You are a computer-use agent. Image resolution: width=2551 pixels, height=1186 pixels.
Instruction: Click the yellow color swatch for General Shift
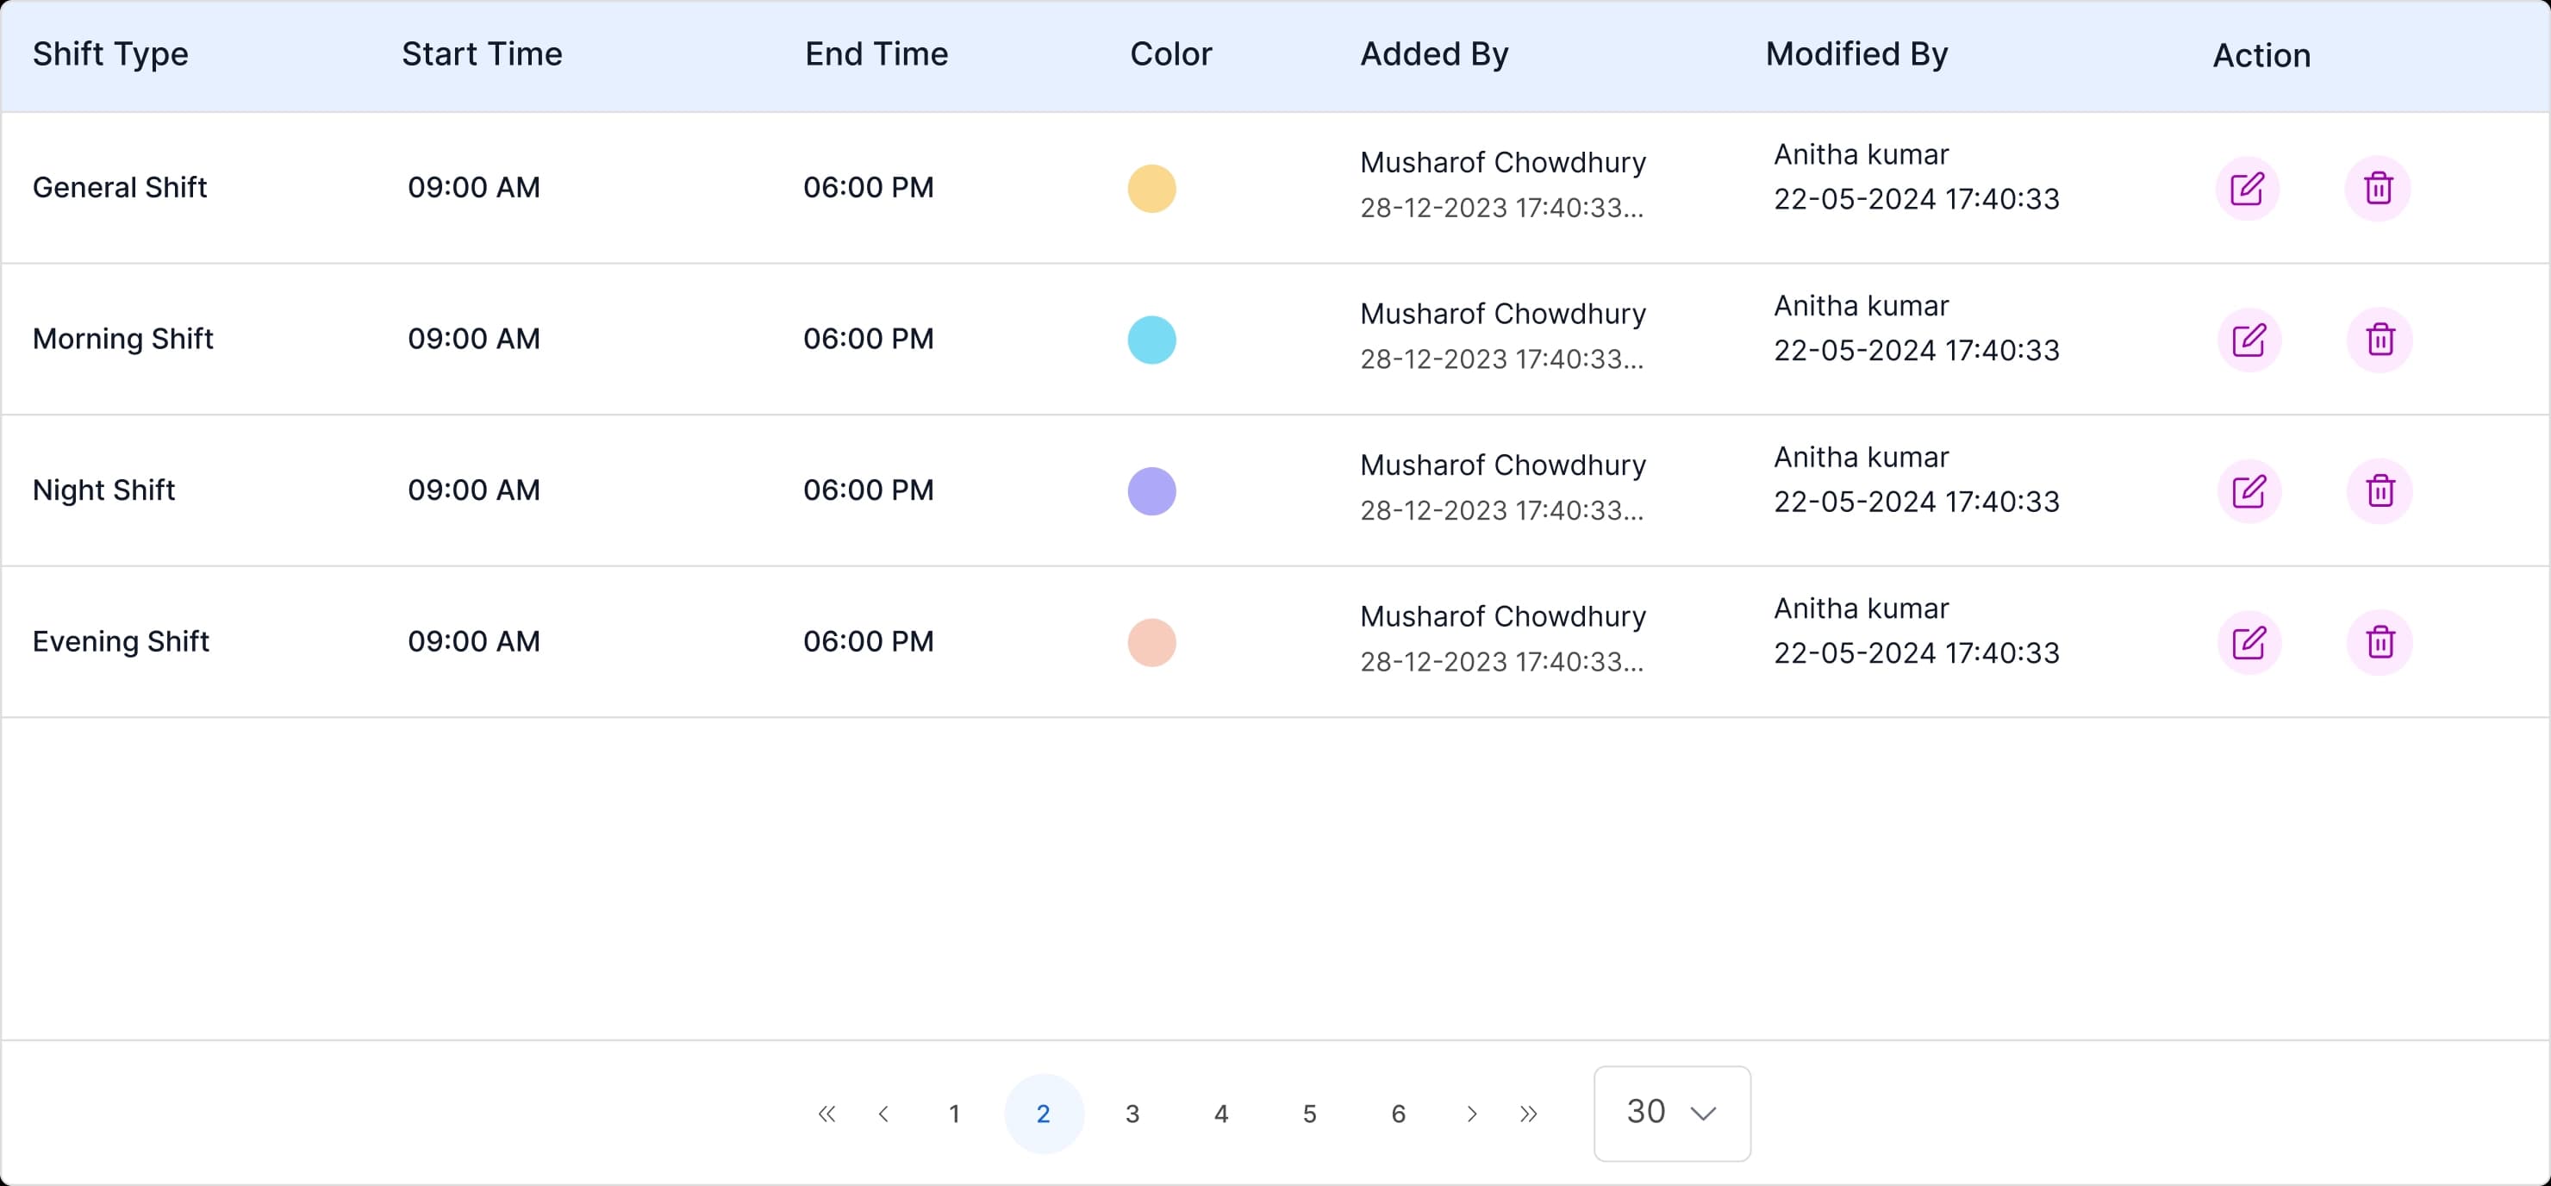1151,187
